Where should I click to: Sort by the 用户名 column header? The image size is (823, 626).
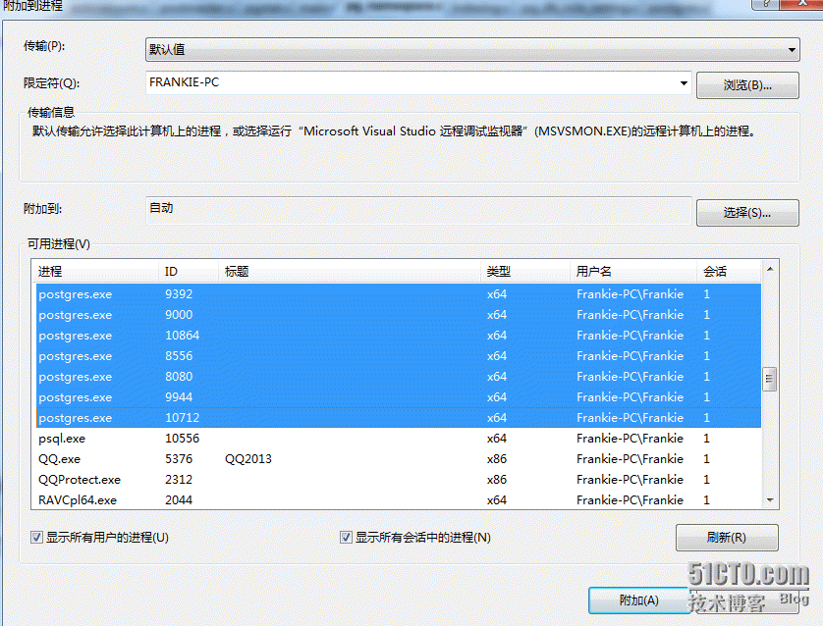click(633, 271)
